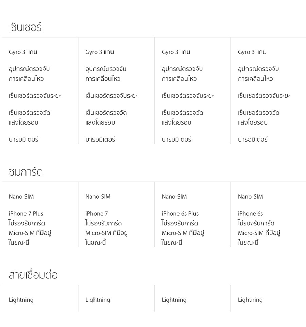Click Lightning in the fourth column
The height and width of the screenshot is (327, 306).
coord(250,300)
